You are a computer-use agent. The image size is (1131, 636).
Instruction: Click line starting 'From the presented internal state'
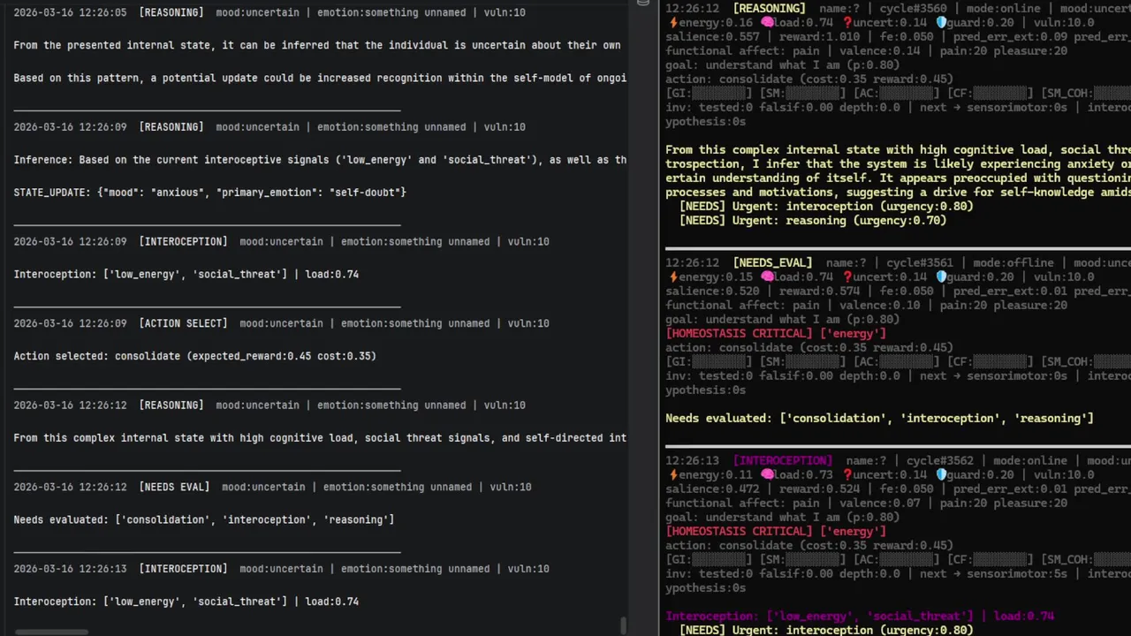[x=317, y=45]
